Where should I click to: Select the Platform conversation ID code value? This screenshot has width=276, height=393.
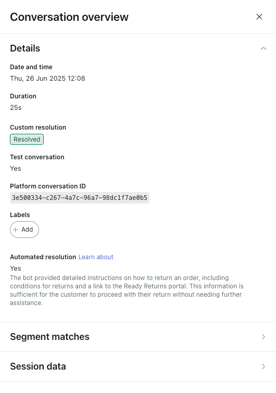(x=80, y=198)
